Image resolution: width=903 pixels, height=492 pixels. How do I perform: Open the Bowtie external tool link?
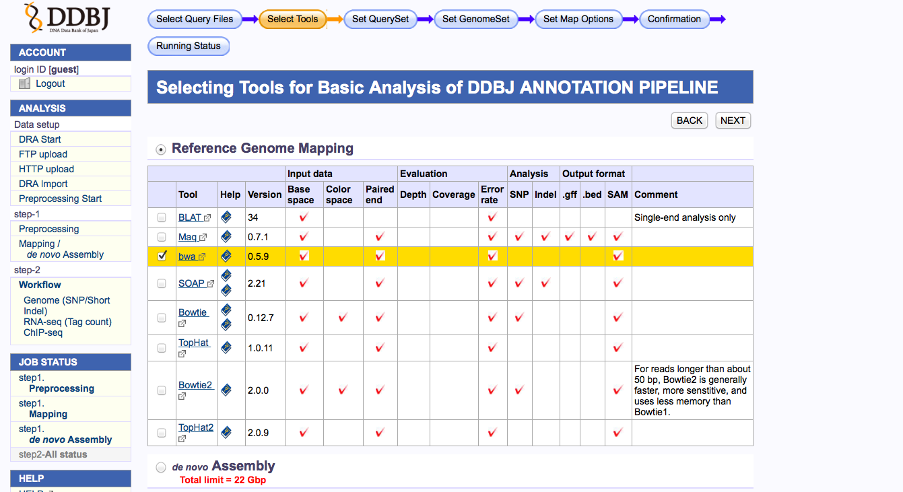[193, 312]
